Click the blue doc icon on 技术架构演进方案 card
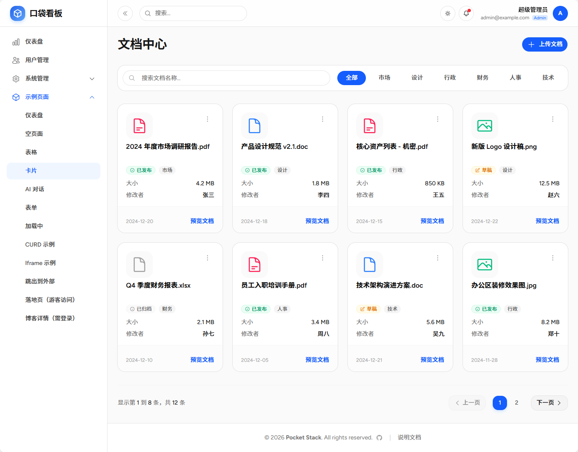 [370, 264]
